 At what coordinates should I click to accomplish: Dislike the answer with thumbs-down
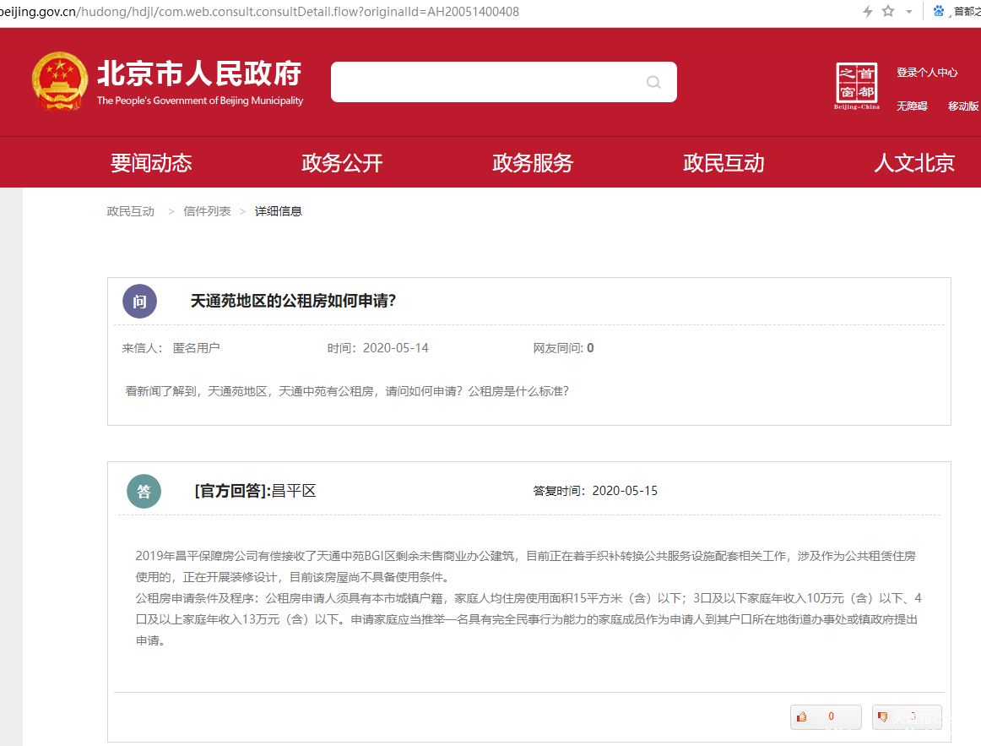pyautogui.click(x=906, y=716)
